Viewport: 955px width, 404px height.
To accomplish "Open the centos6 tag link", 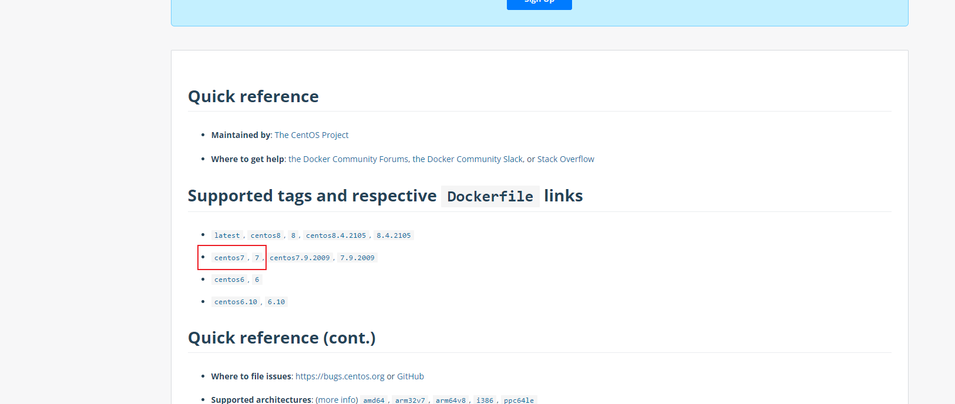I will [229, 280].
